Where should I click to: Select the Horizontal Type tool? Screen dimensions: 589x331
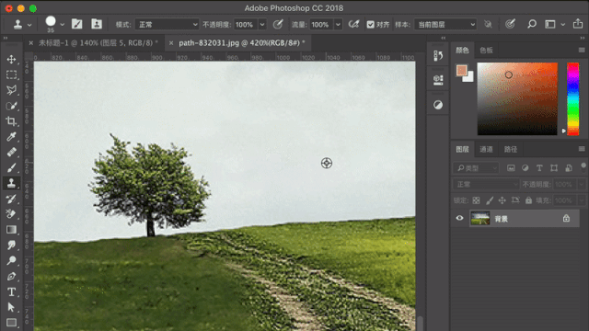click(x=11, y=291)
